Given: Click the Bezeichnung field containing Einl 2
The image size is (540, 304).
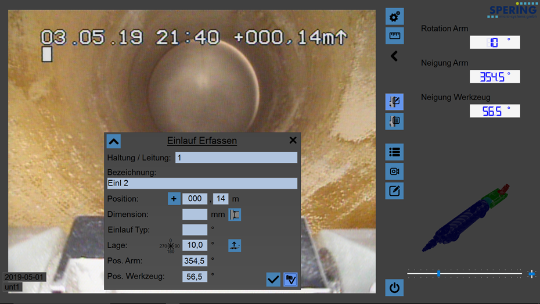Looking at the screenshot, I should tap(202, 183).
